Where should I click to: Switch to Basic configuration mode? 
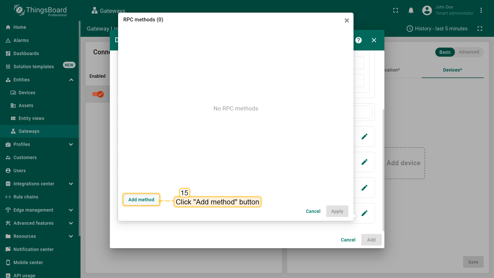click(x=445, y=52)
